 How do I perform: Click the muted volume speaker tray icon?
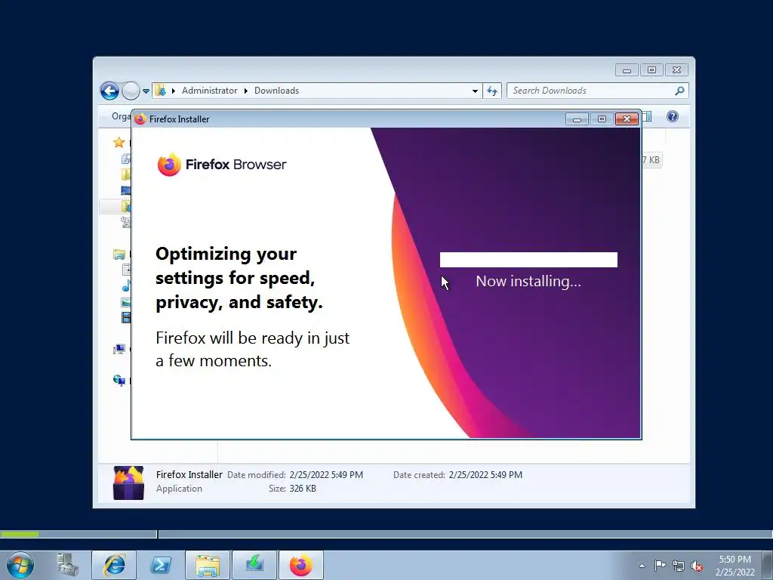tap(697, 566)
